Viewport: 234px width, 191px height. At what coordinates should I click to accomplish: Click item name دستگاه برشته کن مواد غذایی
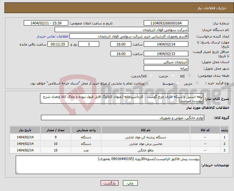pos(146,137)
